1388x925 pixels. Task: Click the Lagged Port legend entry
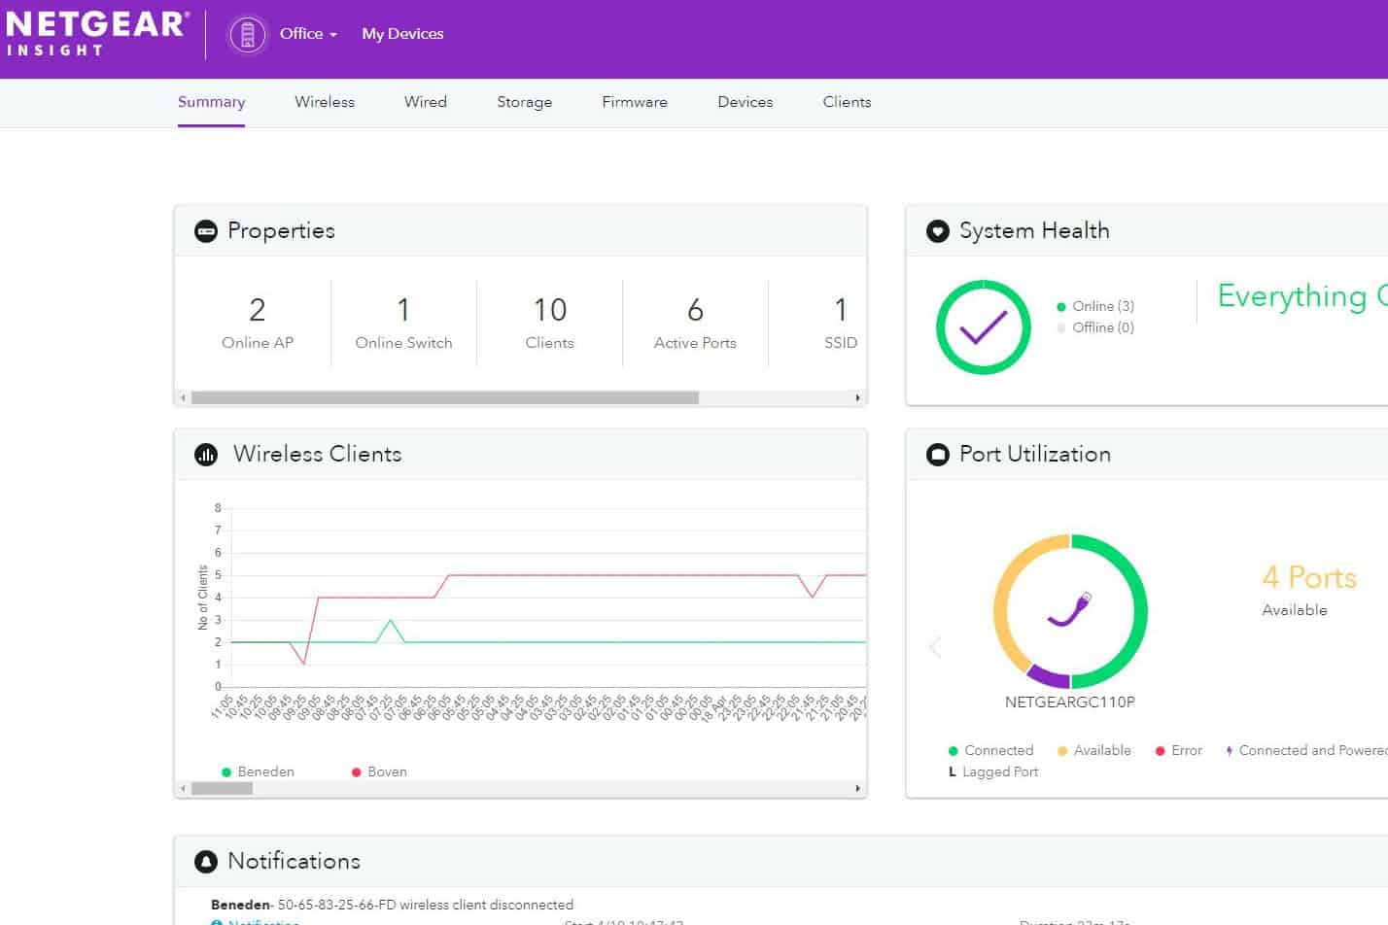tap(993, 771)
